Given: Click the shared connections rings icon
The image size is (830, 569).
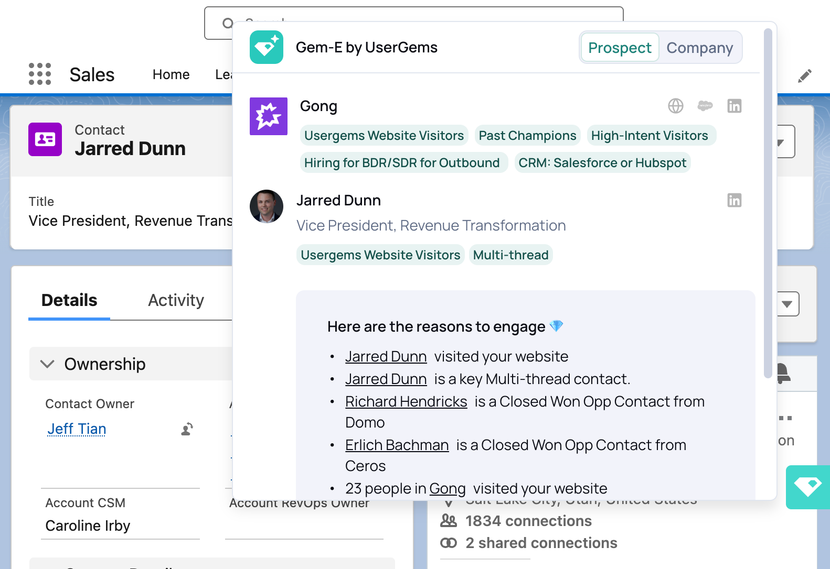Looking at the screenshot, I should (449, 543).
